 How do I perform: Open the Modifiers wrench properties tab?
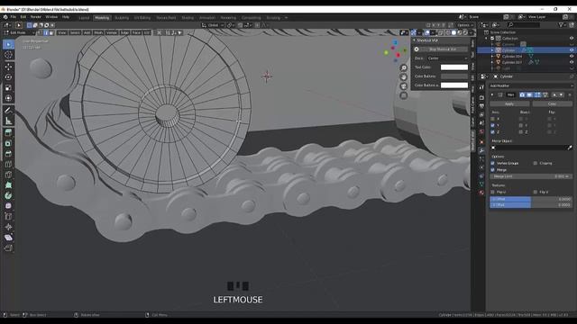pyautogui.click(x=481, y=150)
